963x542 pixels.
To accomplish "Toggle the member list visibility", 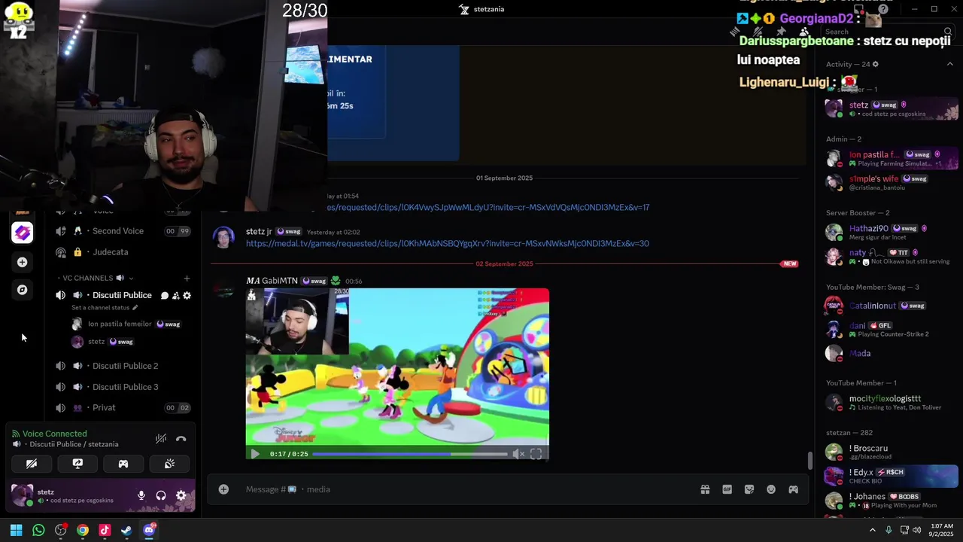I will (x=804, y=32).
